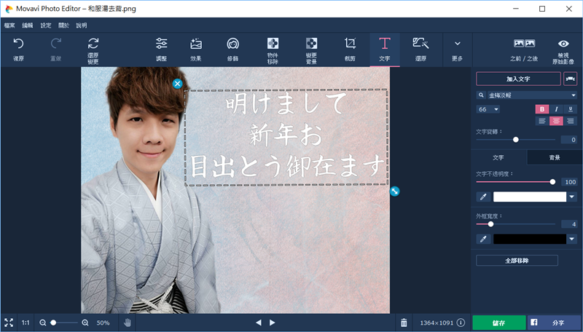Open the Adjust (調整) tool

click(161, 50)
